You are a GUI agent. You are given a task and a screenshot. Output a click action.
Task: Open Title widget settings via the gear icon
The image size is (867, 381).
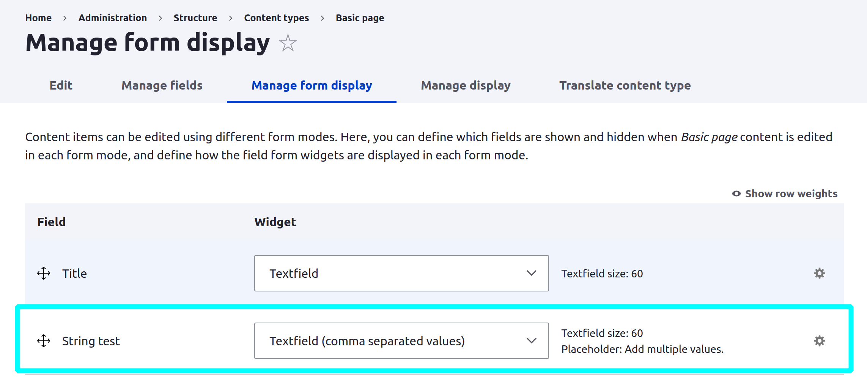point(819,273)
